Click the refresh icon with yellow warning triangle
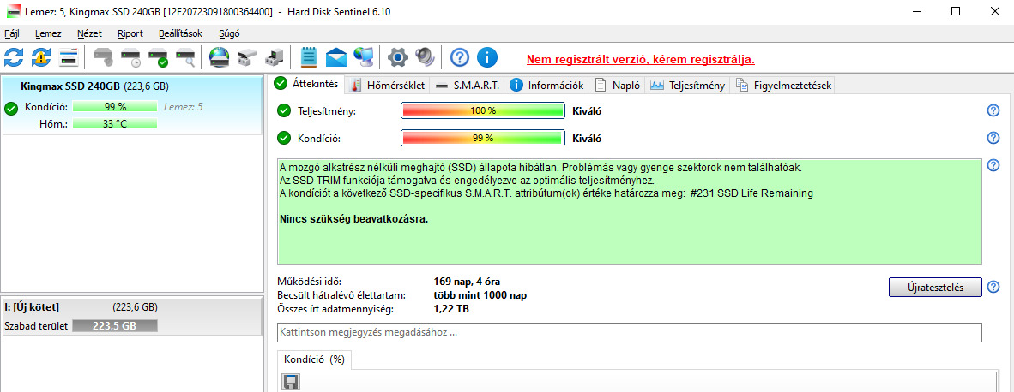Screen dimensions: 1014x392 coord(40,57)
